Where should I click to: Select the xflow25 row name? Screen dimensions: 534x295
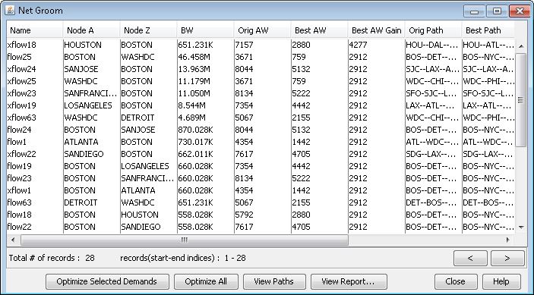(x=22, y=81)
